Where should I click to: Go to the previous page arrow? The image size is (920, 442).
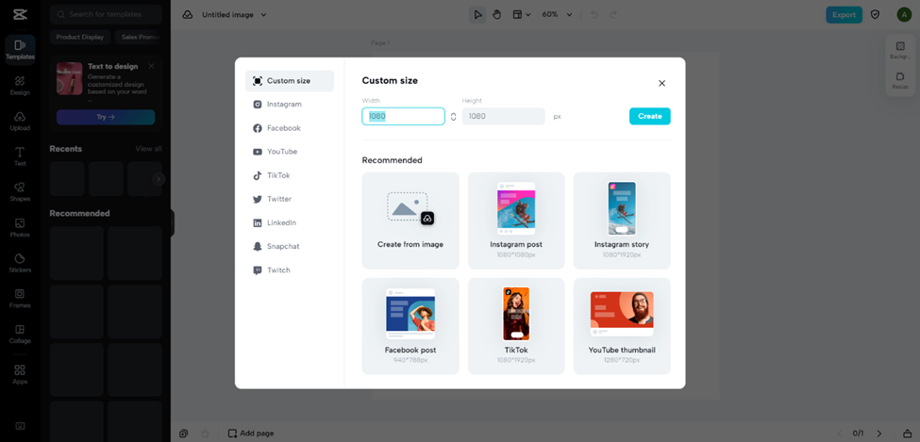(839, 434)
